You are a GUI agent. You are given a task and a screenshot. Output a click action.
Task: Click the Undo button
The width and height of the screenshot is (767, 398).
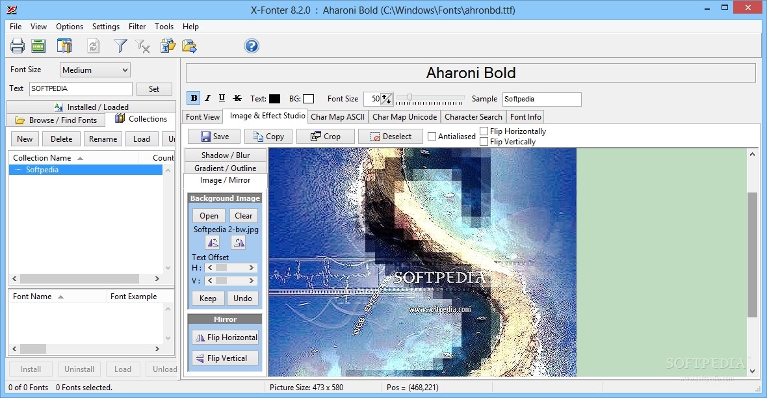242,298
